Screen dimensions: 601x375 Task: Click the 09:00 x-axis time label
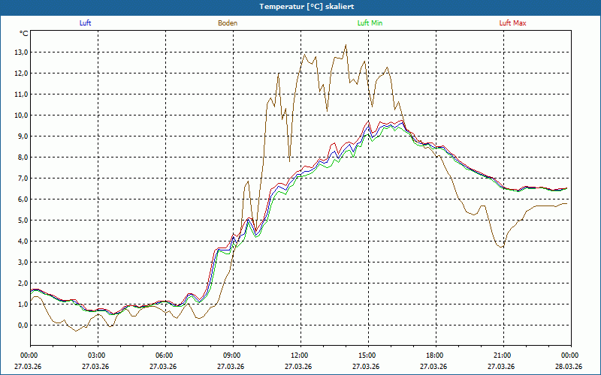(231, 355)
